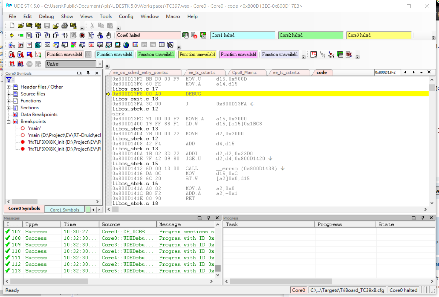
Task: Click the pin icon of the Messages panel
Action: tap(209, 218)
